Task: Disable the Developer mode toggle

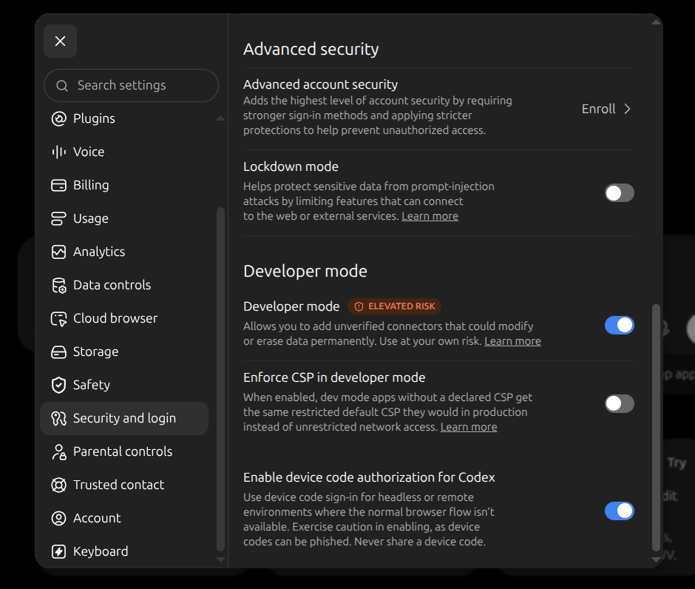Action: click(x=619, y=325)
